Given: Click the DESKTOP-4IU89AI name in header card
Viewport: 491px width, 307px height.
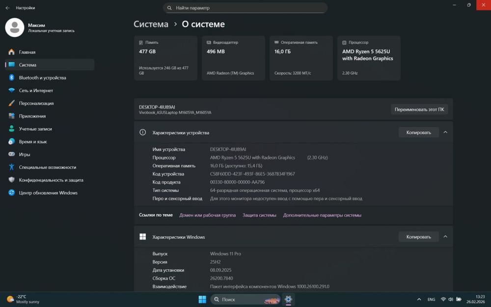Looking at the screenshot, I should coord(157,107).
